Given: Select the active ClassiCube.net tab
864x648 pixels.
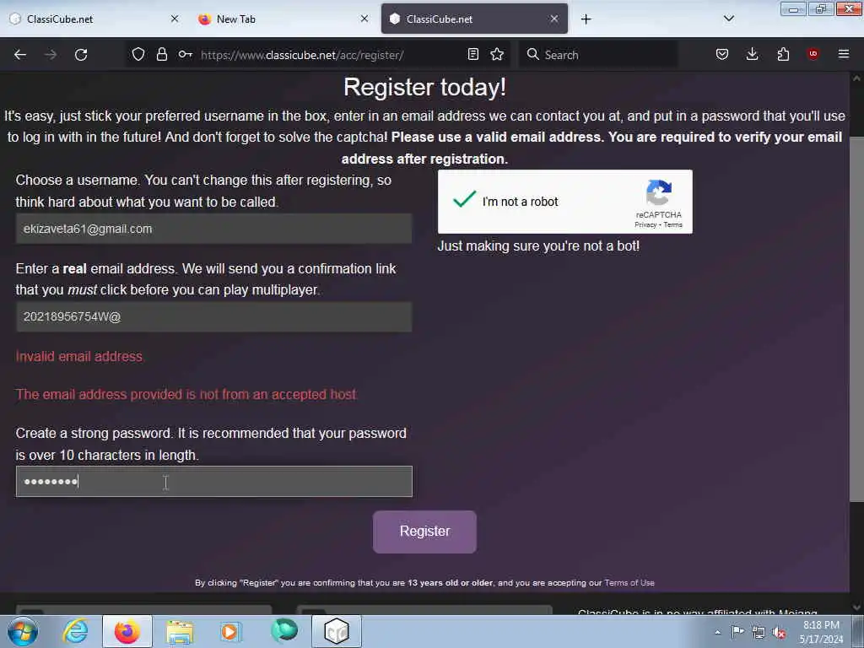Looking at the screenshot, I should click(x=474, y=19).
